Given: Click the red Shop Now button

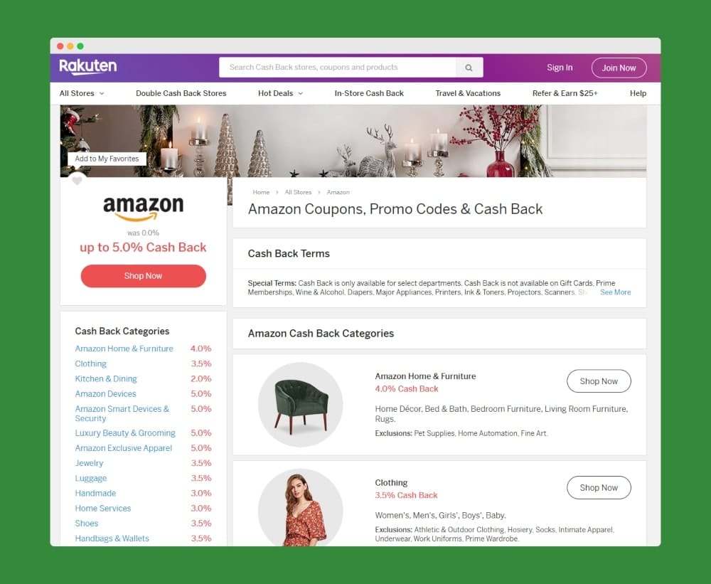Looking at the screenshot, I should tap(144, 276).
